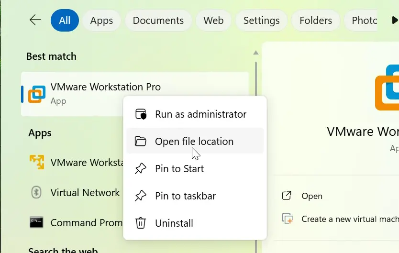The image size is (399, 253).
Task: Click the Virtual Network Editor icon
Action: [x=36, y=193]
